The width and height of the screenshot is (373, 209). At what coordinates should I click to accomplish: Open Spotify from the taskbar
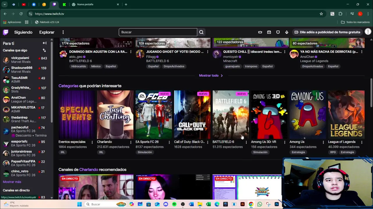[x=174, y=204]
